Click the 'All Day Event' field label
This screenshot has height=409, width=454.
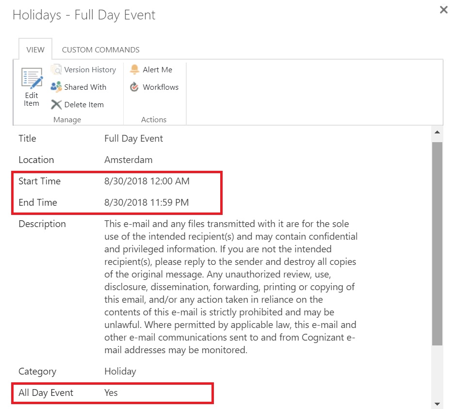pyautogui.click(x=46, y=393)
